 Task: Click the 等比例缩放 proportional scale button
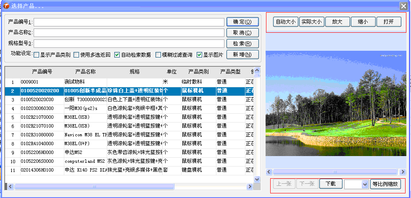tap(385, 184)
